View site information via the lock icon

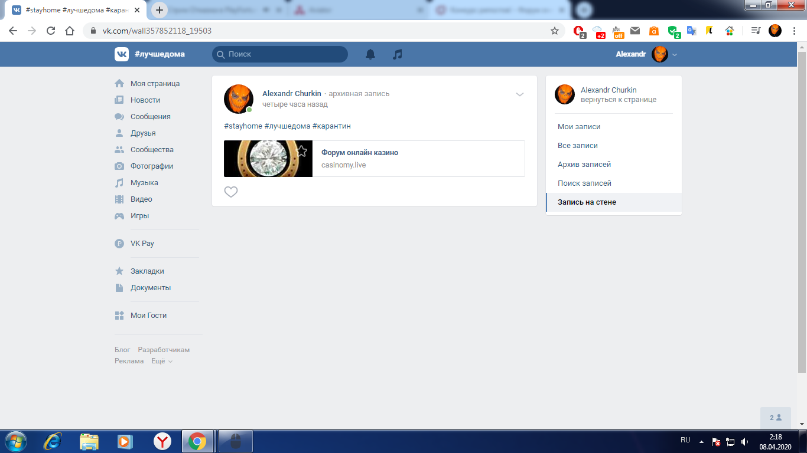(93, 31)
